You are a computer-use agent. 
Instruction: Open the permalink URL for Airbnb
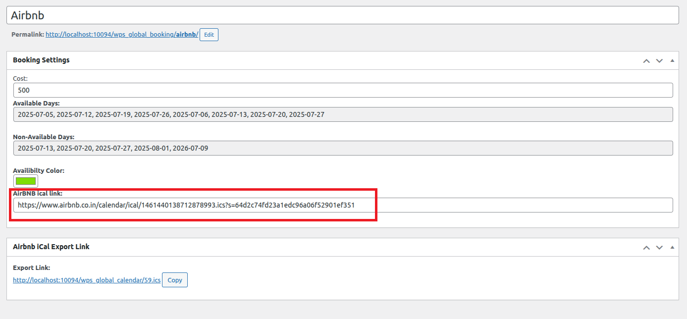pyautogui.click(x=122, y=35)
